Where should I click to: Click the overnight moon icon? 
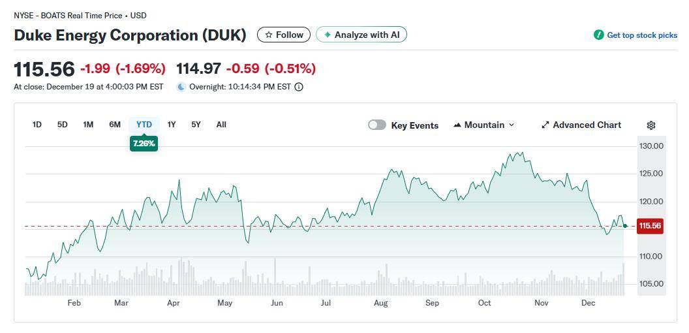click(181, 87)
